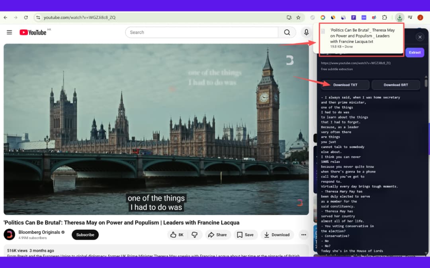430x268 pixels.
Task: Click the Download TXT button
Action: (x=345, y=85)
